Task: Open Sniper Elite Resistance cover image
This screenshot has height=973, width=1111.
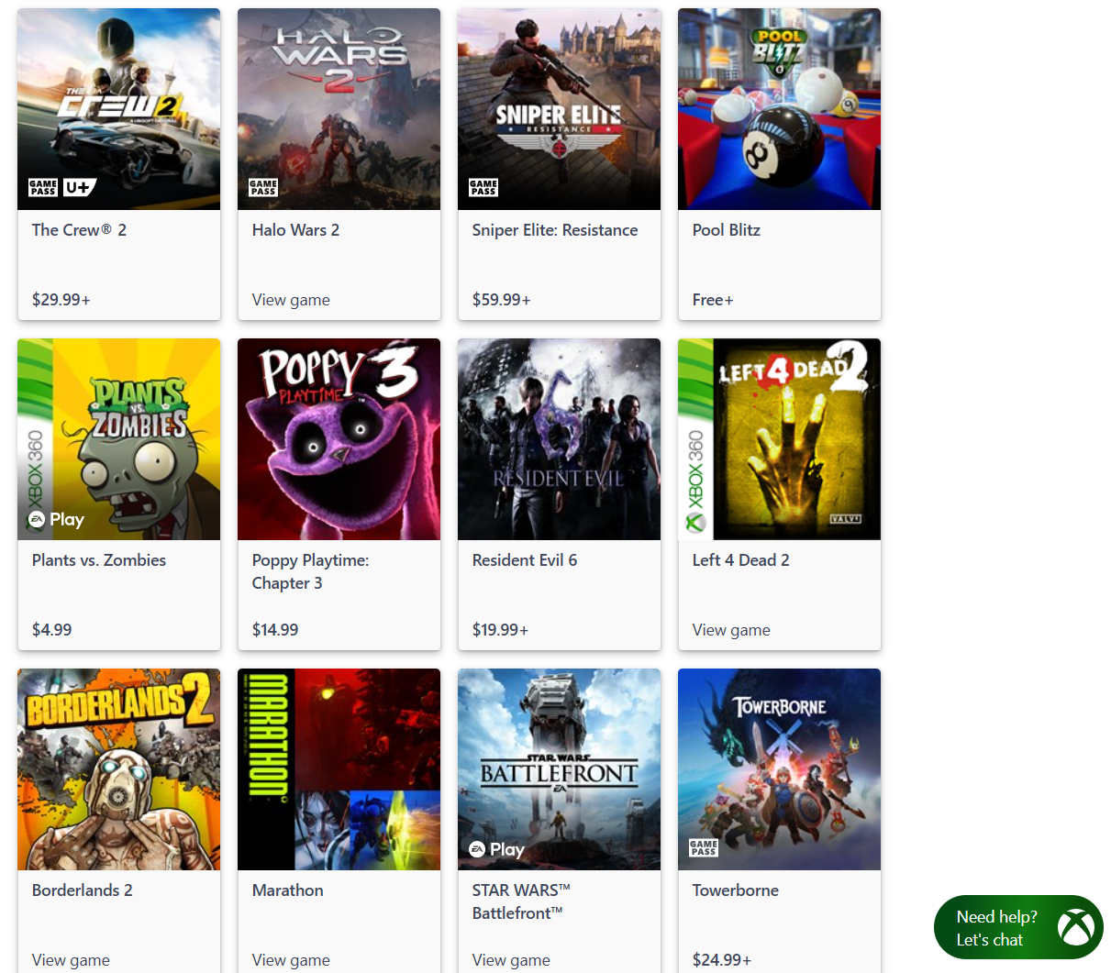Action: click(560, 109)
